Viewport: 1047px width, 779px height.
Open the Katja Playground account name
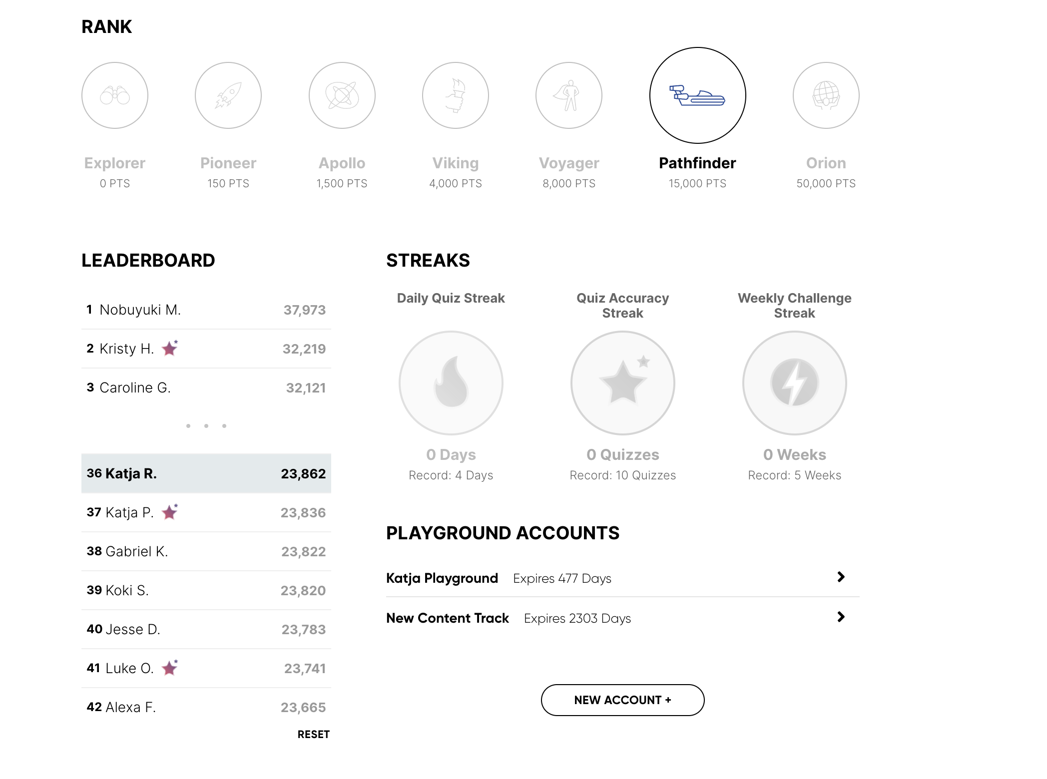[x=442, y=578]
